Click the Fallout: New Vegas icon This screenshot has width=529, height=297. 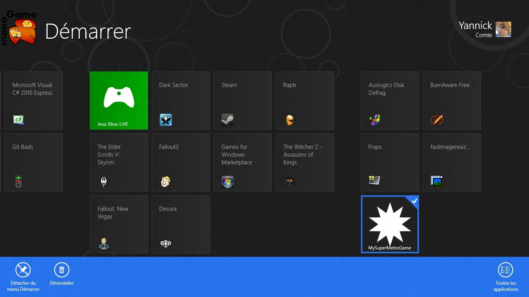pos(104,244)
